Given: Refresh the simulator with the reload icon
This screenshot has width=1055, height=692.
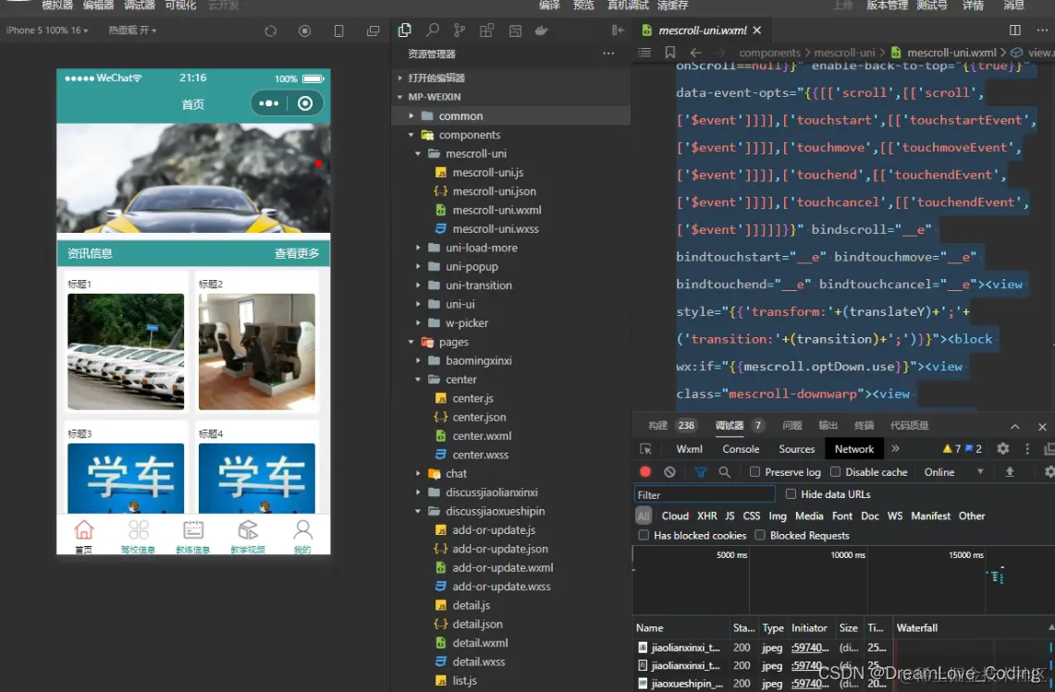Looking at the screenshot, I should [271, 30].
